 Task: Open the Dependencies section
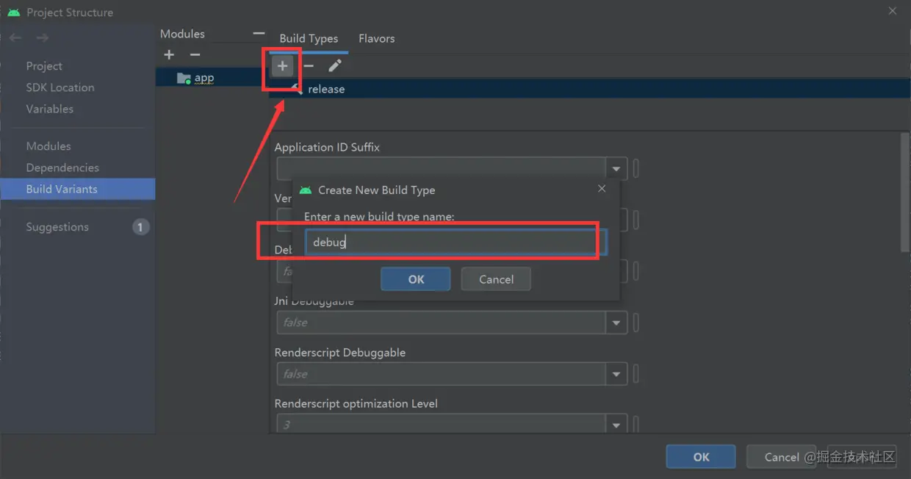pyautogui.click(x=62, y=168)
